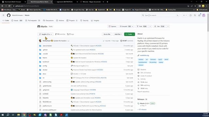Open the LICENSE file

click(45, 94)
